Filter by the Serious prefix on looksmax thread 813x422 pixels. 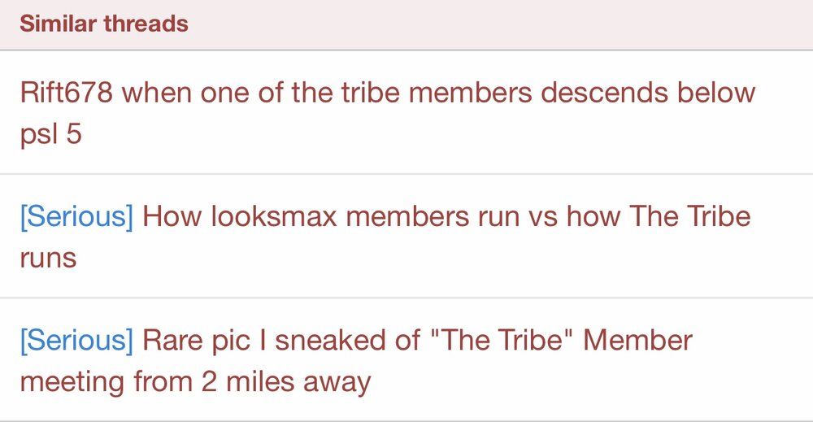coord(76,216)
